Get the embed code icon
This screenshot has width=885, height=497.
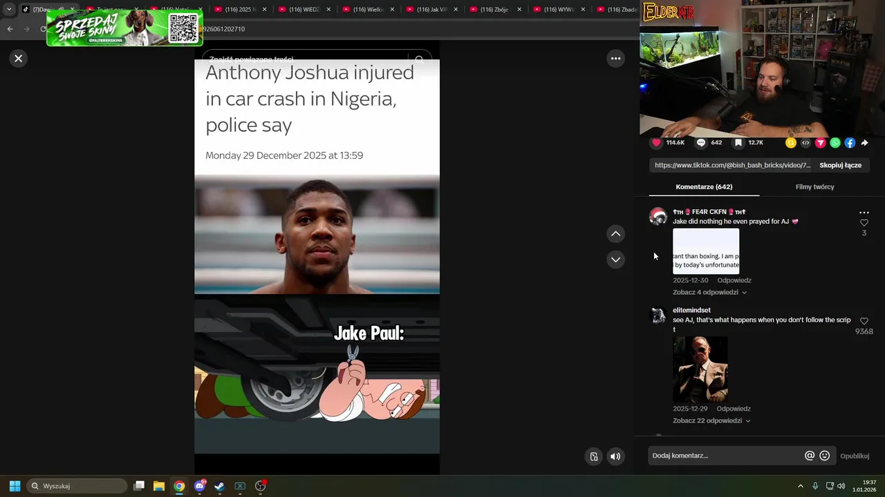pyautogui.click(x=805, y=143)
